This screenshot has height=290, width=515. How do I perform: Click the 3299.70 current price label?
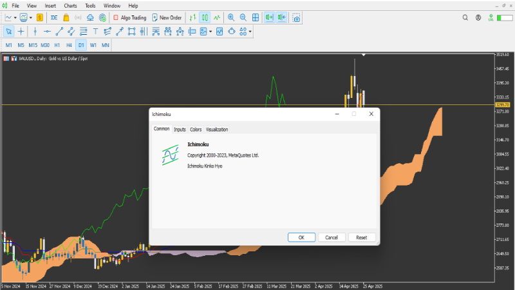point(502,104)
